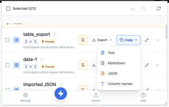
Task: Click the download selected icon in header
Action: pos(133,9)
